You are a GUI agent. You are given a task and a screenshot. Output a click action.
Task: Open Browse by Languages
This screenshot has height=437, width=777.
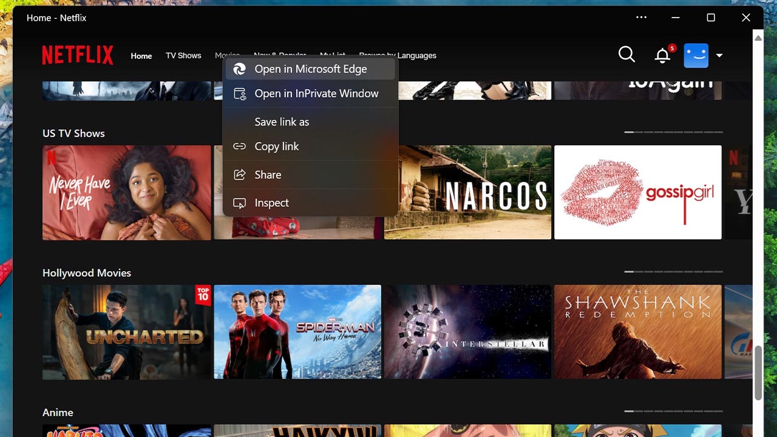[398, 55]
